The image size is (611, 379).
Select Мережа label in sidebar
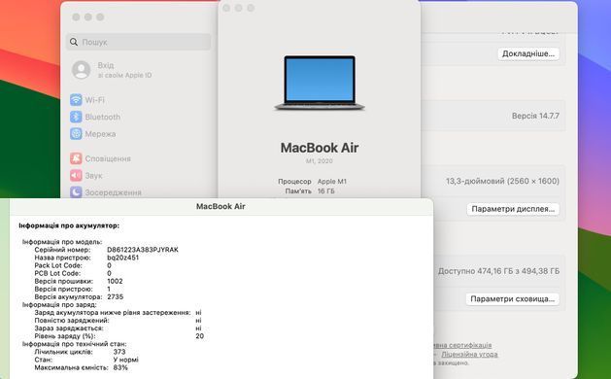tap(100, 134)
